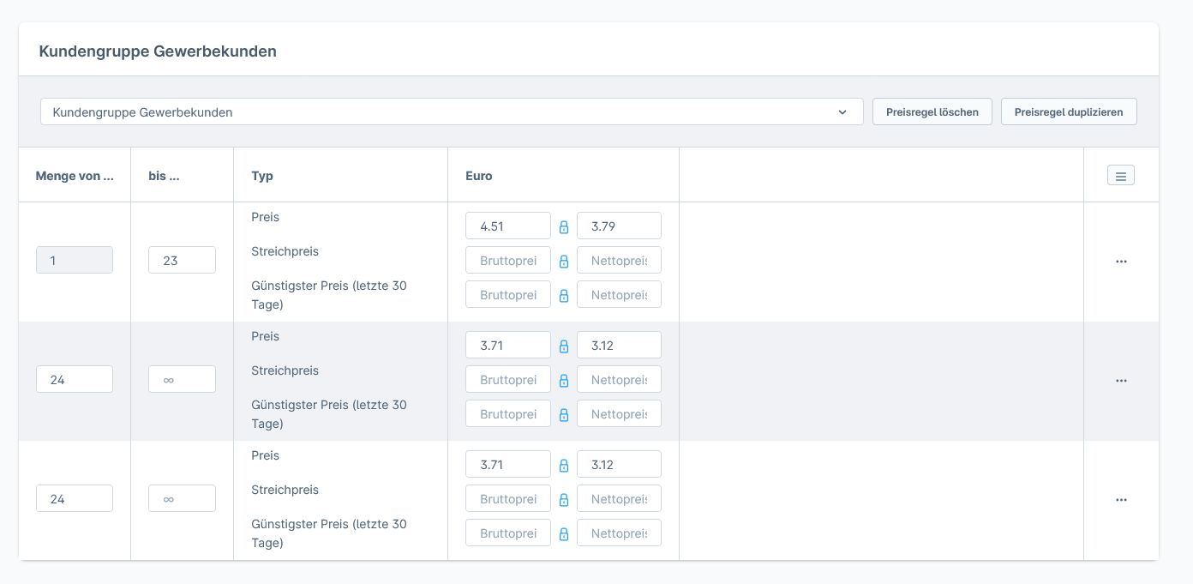Image resolution: width=1193 pixels, height=584 pixels.
Task: Click first row Streichpreis Nettopreis field
Action: (x=619, y=261)
